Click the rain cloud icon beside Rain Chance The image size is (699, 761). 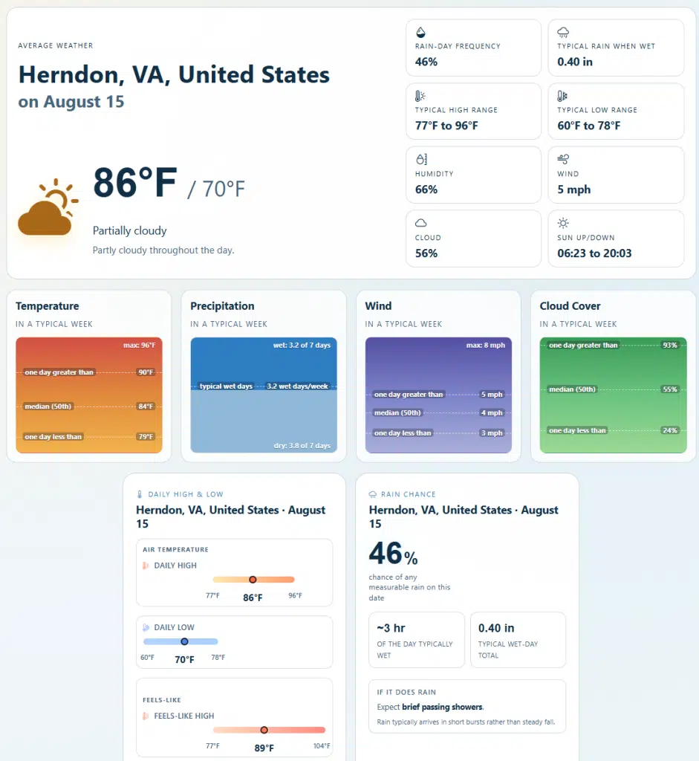coord(373,494)
